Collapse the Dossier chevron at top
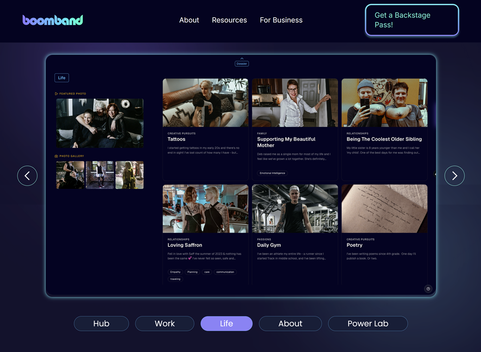This screenshot has height=352, width=481. 242,59
